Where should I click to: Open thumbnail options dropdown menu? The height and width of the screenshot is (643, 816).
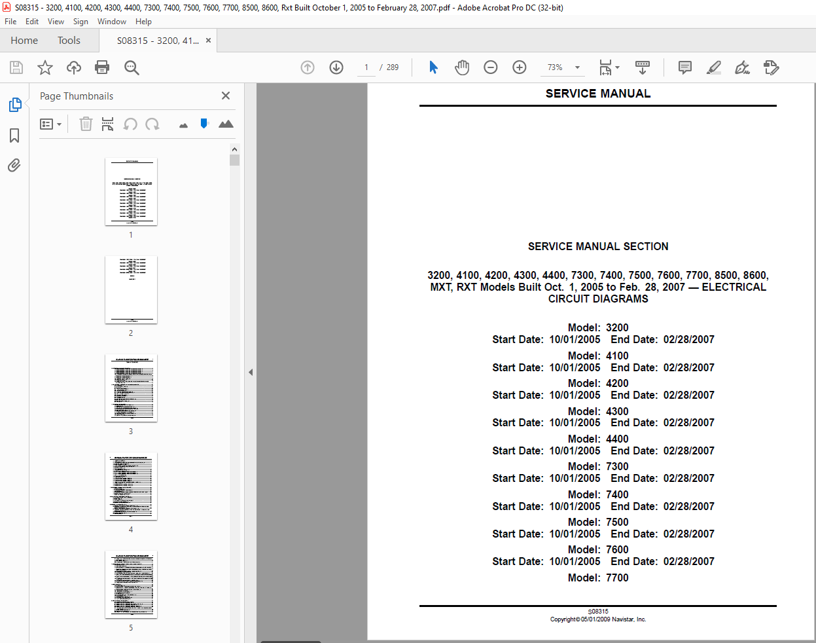click(x=50, y=124)
